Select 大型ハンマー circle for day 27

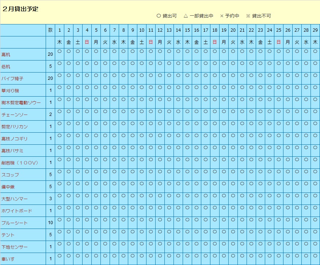(x=297, y=196)
